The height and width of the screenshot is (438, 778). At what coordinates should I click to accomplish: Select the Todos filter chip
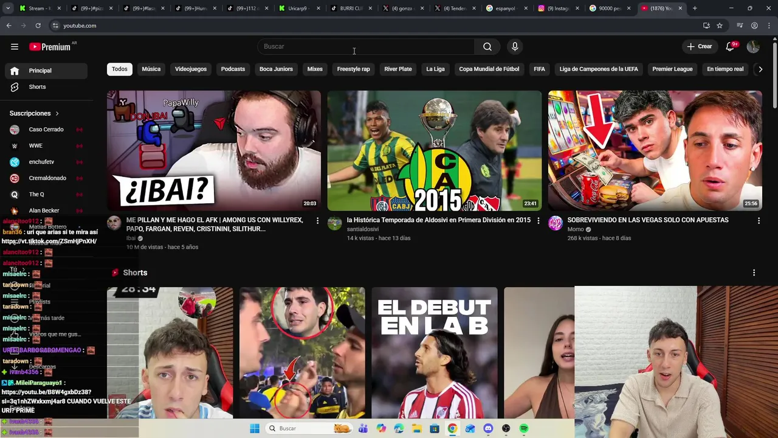click(x=120, y=69)
